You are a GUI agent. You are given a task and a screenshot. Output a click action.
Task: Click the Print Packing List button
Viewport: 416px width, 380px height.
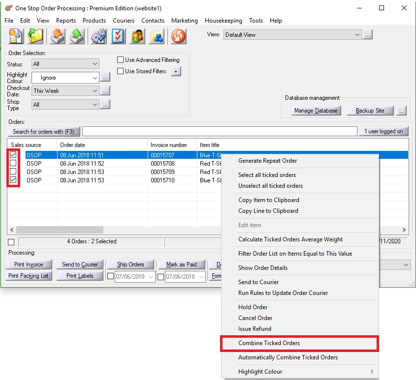(29, 276)
